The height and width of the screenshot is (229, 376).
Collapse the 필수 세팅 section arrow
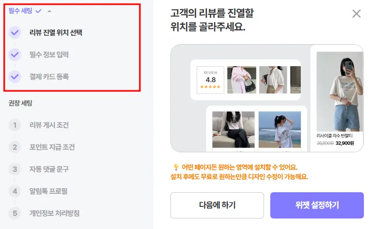[49, 11]
